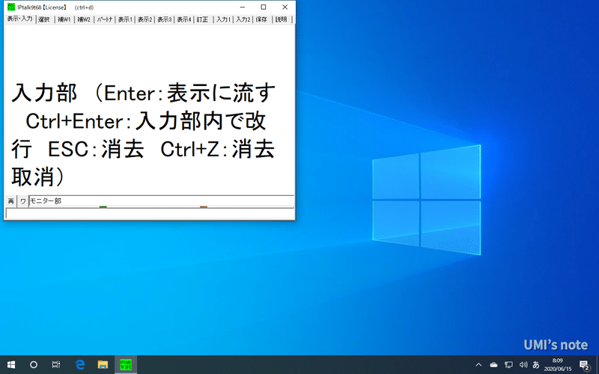Open Cortana search circle on taskbar
This screenshot has width=599, height=374.
pyautogui.click(x=34, y=365)
